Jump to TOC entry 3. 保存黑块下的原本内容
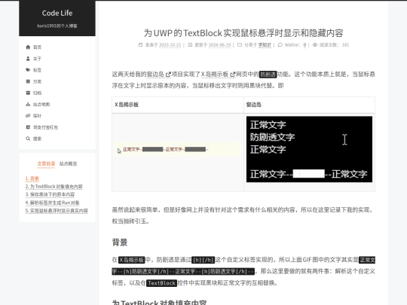 (x=50, y=194)
